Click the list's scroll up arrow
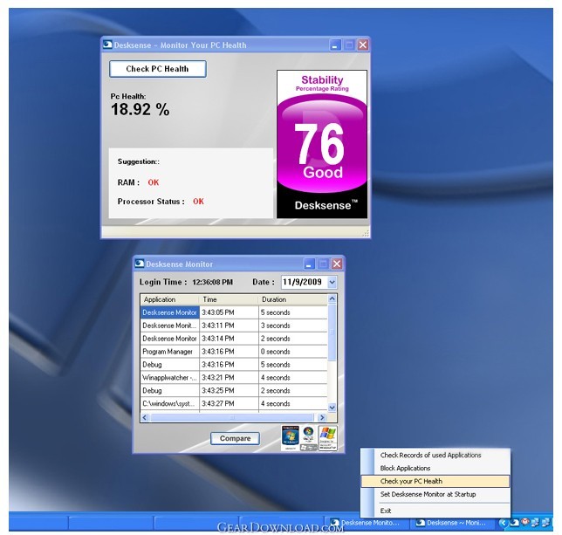 click(x=332, y=298)
